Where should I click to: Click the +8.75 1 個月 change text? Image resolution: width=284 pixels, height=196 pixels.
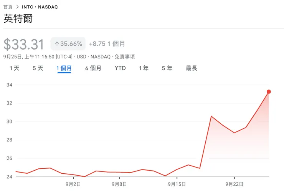point(107,44)
